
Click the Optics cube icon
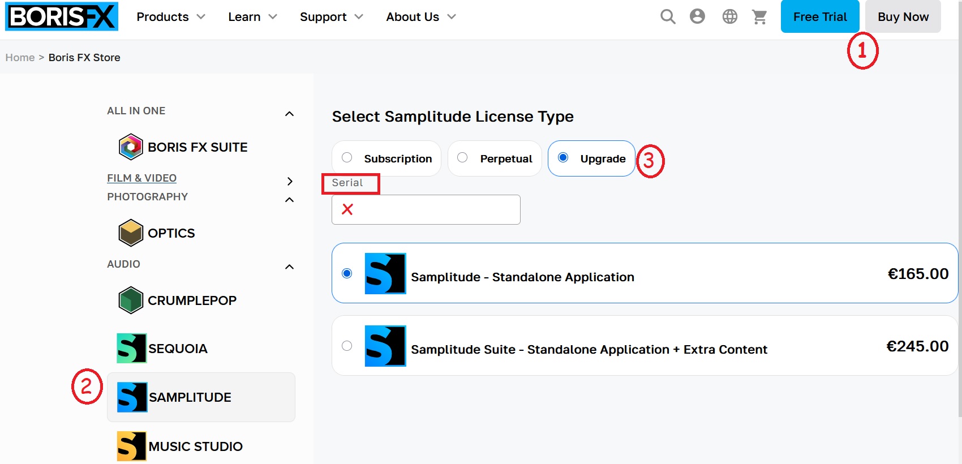pos(131,233)
